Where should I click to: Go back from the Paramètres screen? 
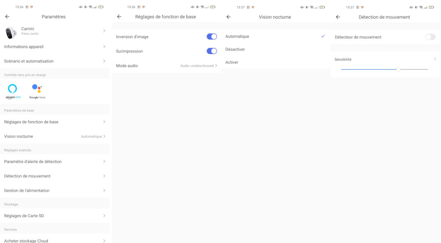[7, 17]
